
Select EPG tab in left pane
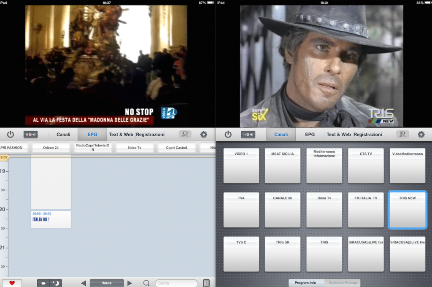(x=92, y=135)
